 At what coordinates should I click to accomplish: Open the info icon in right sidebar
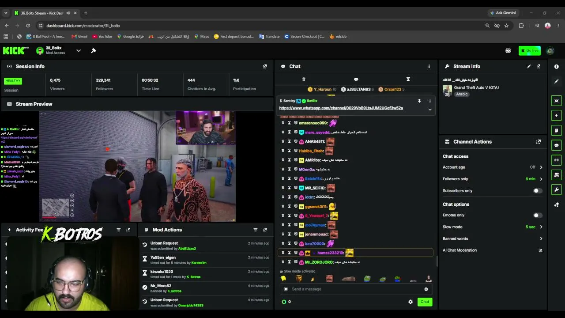(557, 67)
